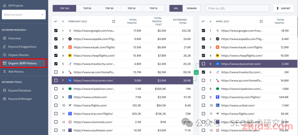Screen dimensions: 298x135
Task: Click Google favicon in February table
Action: click(70, 31)
